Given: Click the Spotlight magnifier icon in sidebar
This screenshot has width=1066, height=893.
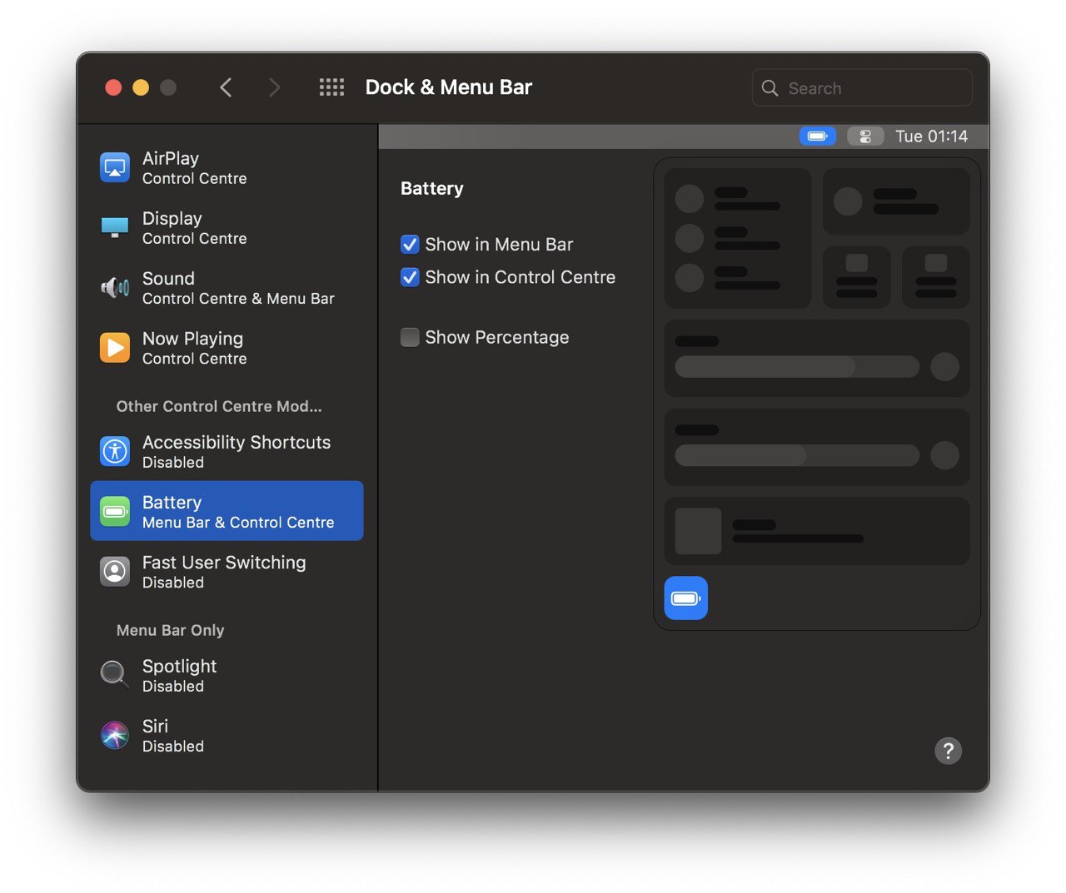Looking at the screenshot, I should (115, 675).
